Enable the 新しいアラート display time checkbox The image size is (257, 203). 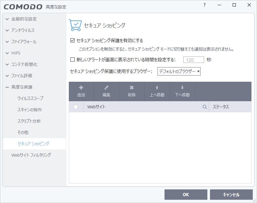pyautogui.click(x=73, y=60)
